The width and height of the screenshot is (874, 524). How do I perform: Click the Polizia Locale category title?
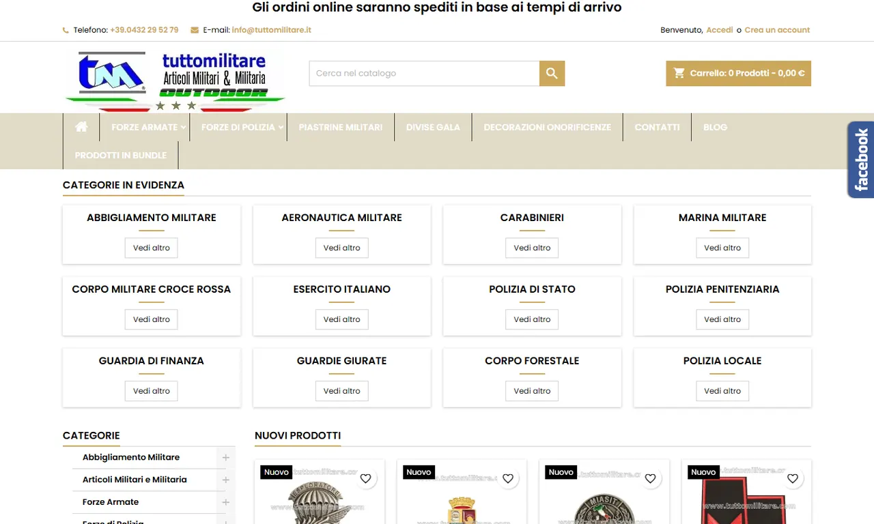pos(722,361)
